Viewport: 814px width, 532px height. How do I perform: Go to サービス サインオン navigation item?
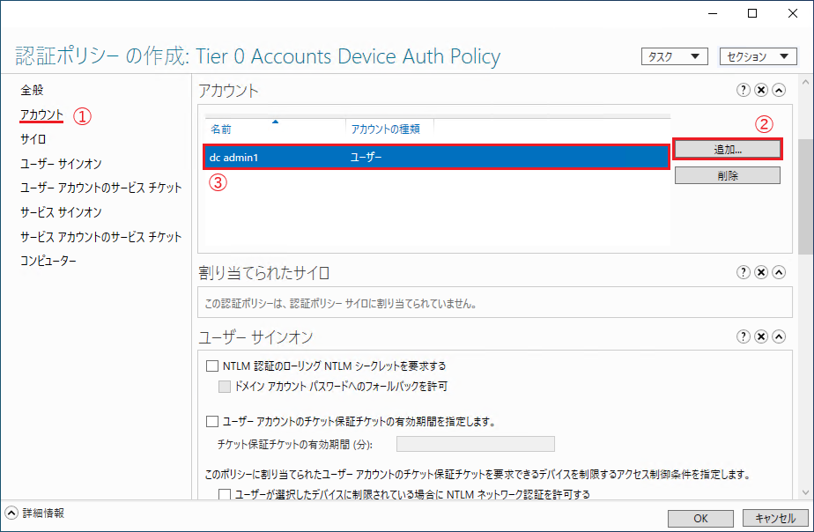(x=61, y=211)
